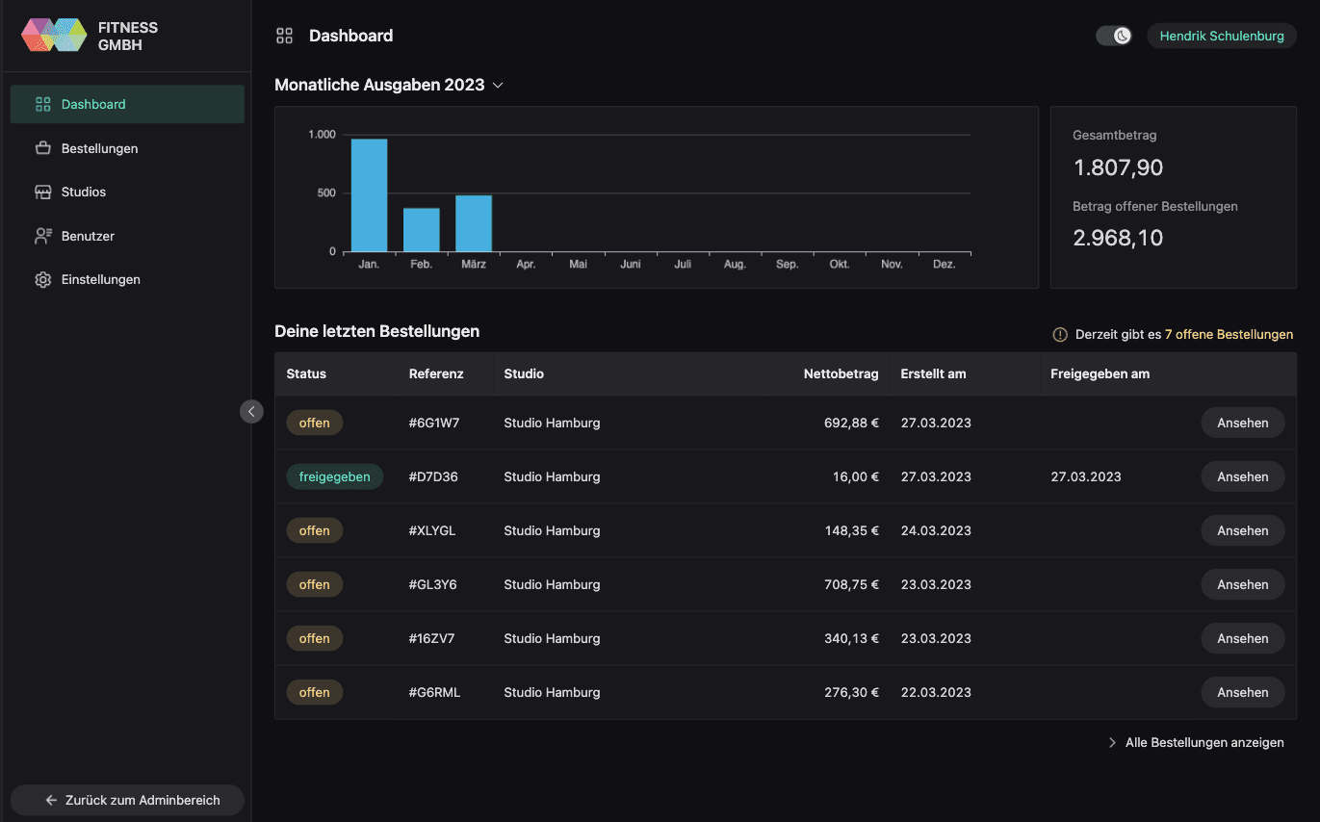View order #D7D36 with Ansehen
The image size is (1320, 822).
pos(1243,476)
